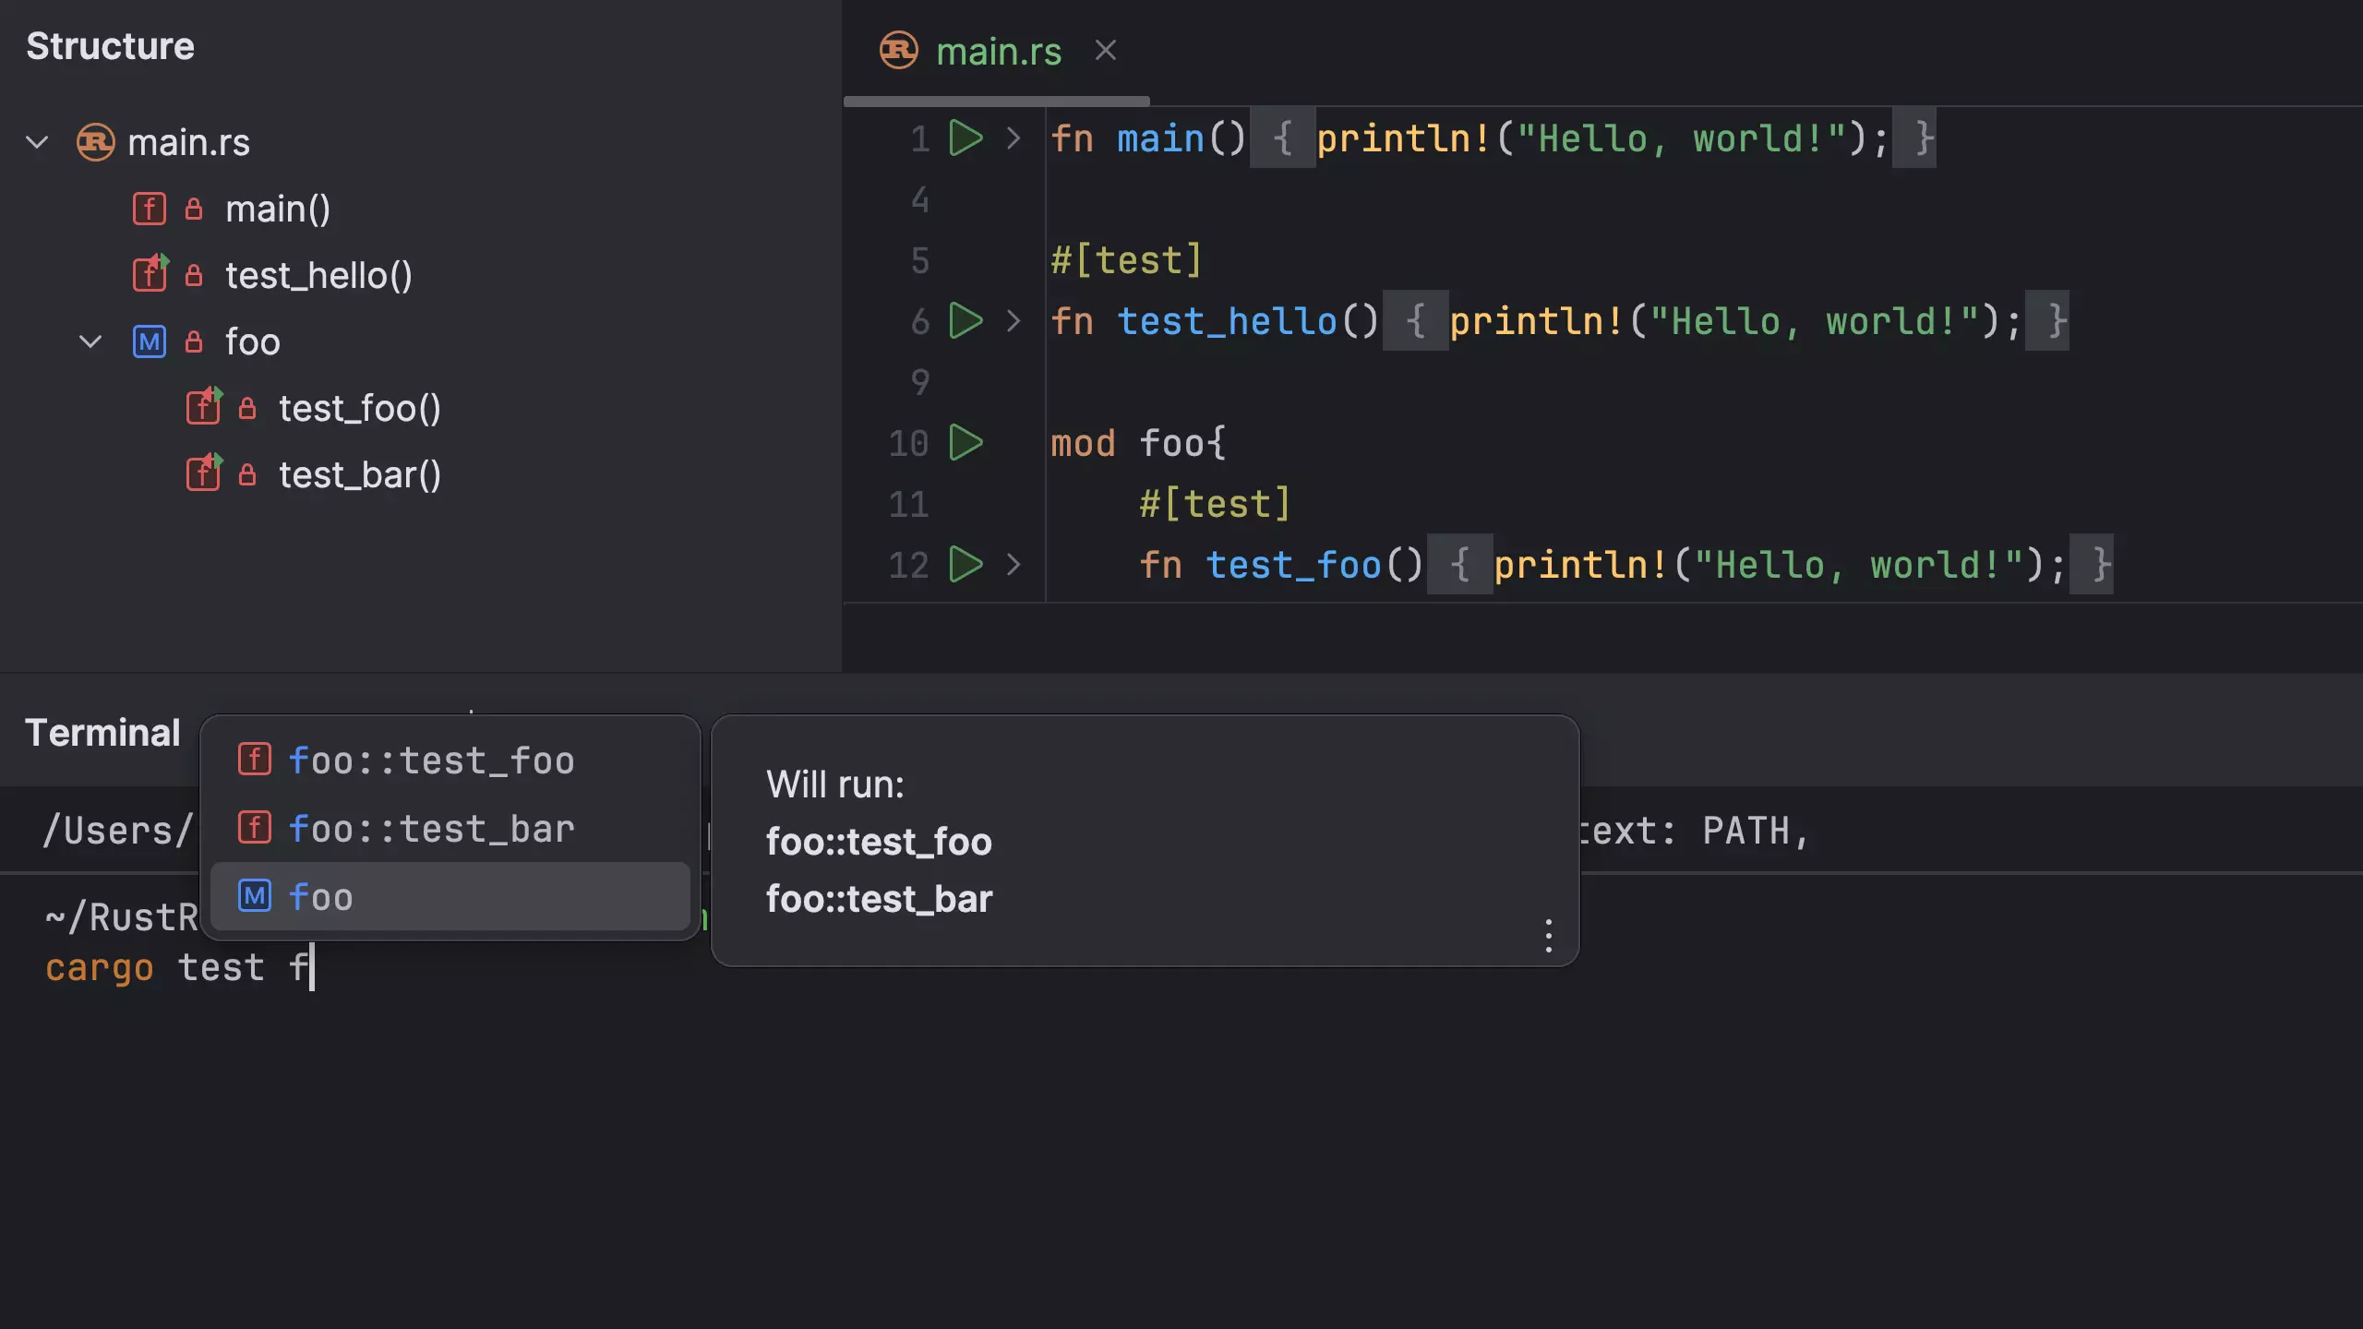Run test_foo with line 12 gutter icon
Screen dimensions: 2363x1329
click(x=966, y=565)
